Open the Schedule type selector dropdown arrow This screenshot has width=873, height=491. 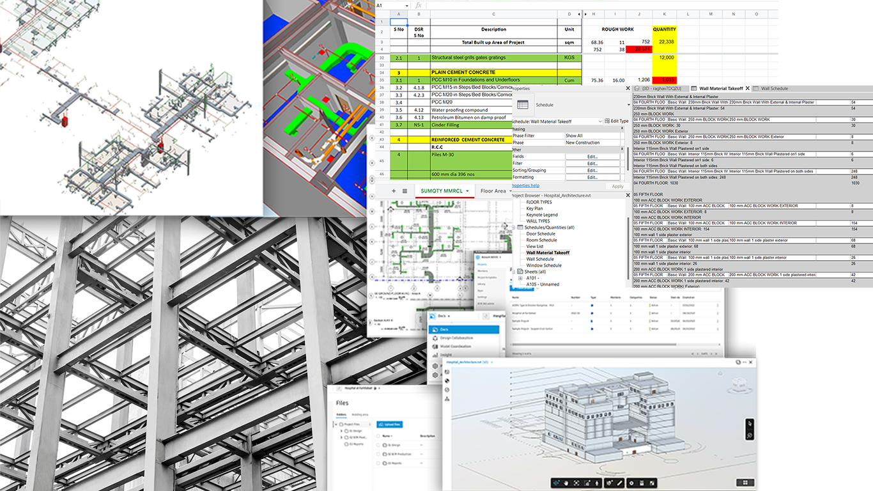pos(629,105)
